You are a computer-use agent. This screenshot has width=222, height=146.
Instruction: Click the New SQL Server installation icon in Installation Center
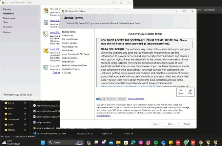[46, 11]
